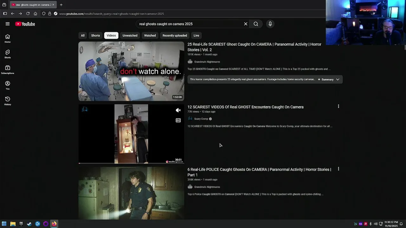Click the Bluetooth icon in system tray

[370, 224]
